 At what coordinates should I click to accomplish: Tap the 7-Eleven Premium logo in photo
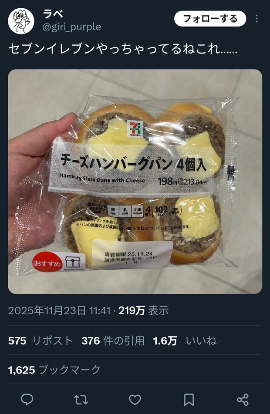(135, 128)
